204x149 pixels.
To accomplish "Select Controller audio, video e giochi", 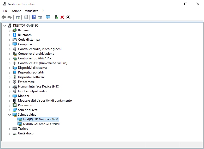I will coord(40,49).
